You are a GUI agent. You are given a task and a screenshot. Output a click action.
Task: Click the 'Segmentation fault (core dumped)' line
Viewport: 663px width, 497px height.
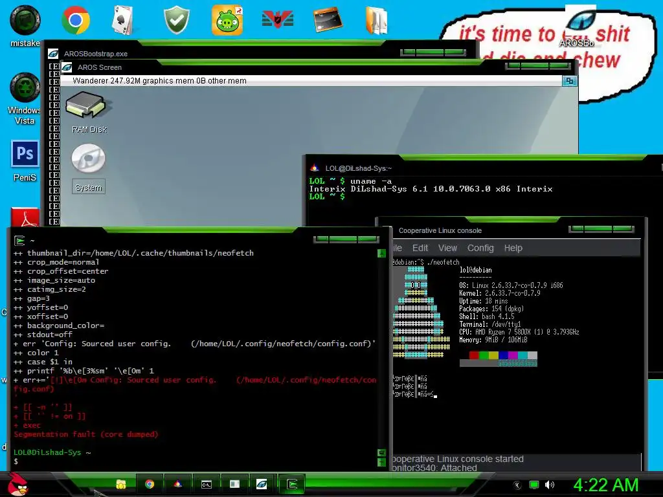86,434
